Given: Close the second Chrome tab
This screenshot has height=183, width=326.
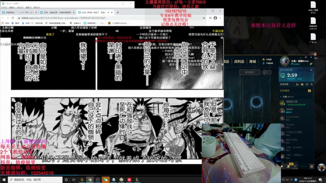Looking at the screenshot, I should coord(74,13).
